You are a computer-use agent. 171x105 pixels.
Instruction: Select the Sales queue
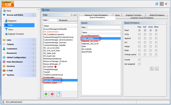pyautogui.click(x=84, y=46)
